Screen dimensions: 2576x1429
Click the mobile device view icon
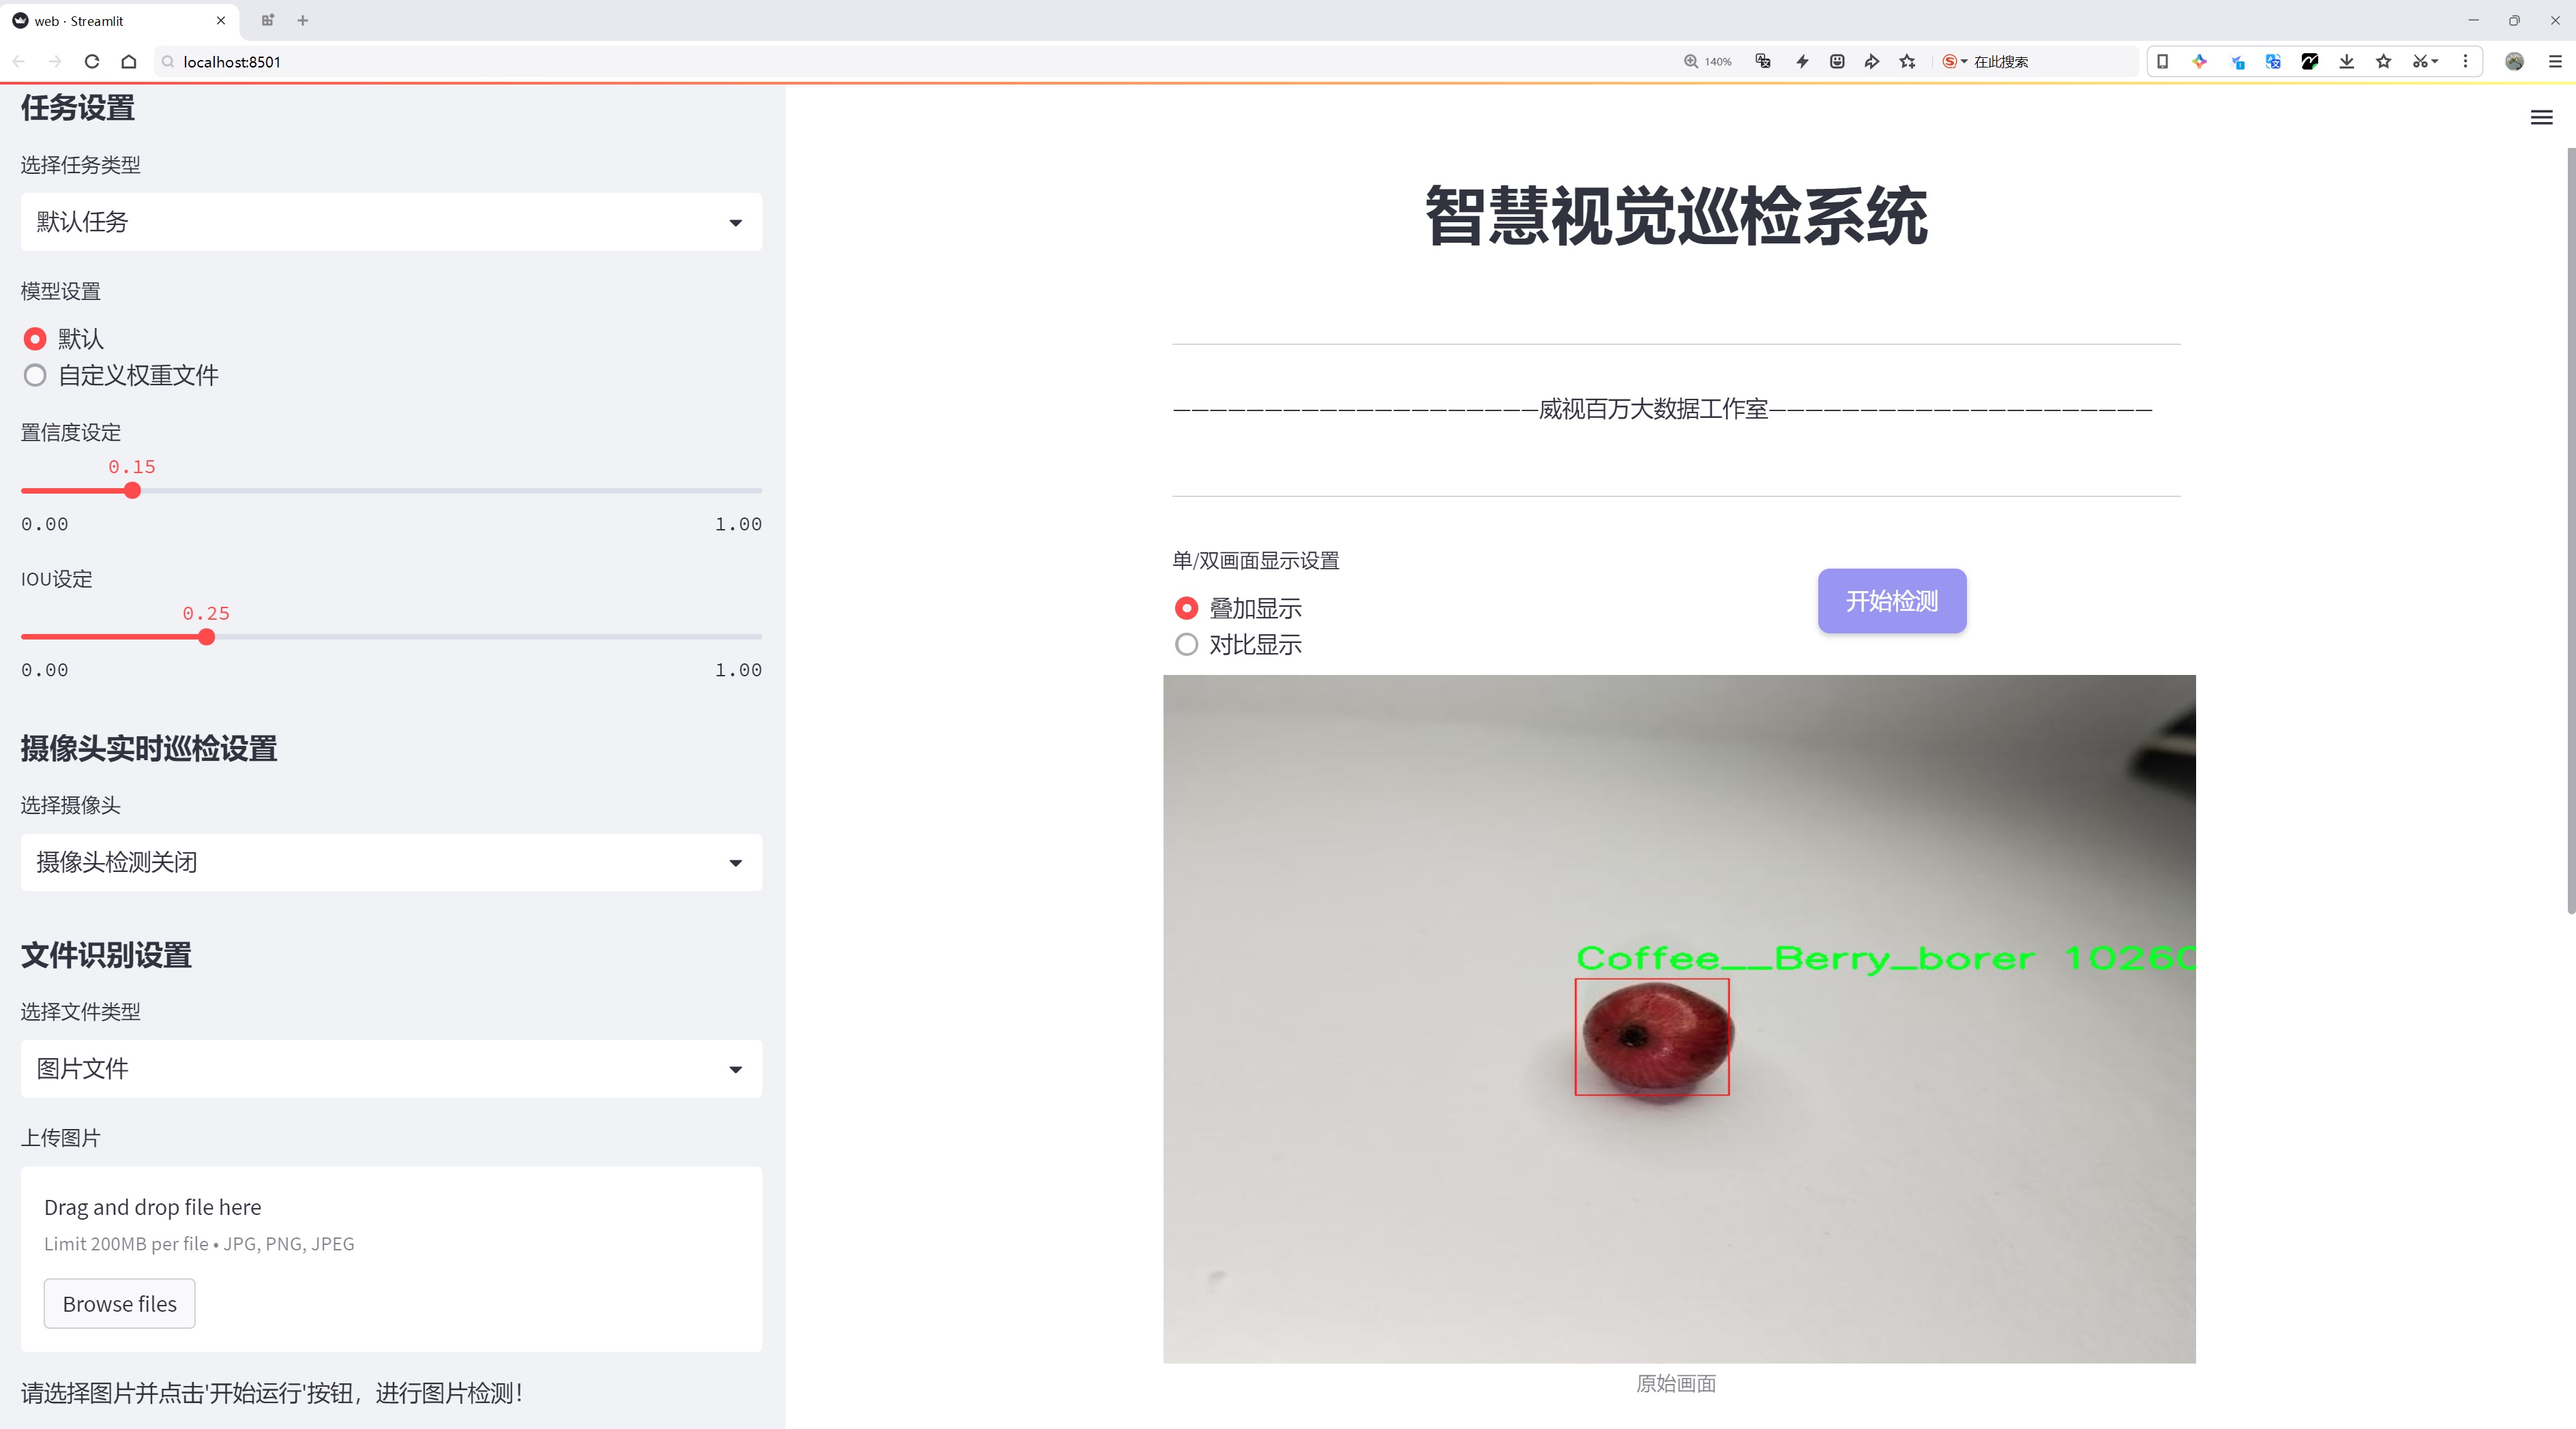(x=2162, y=61)
